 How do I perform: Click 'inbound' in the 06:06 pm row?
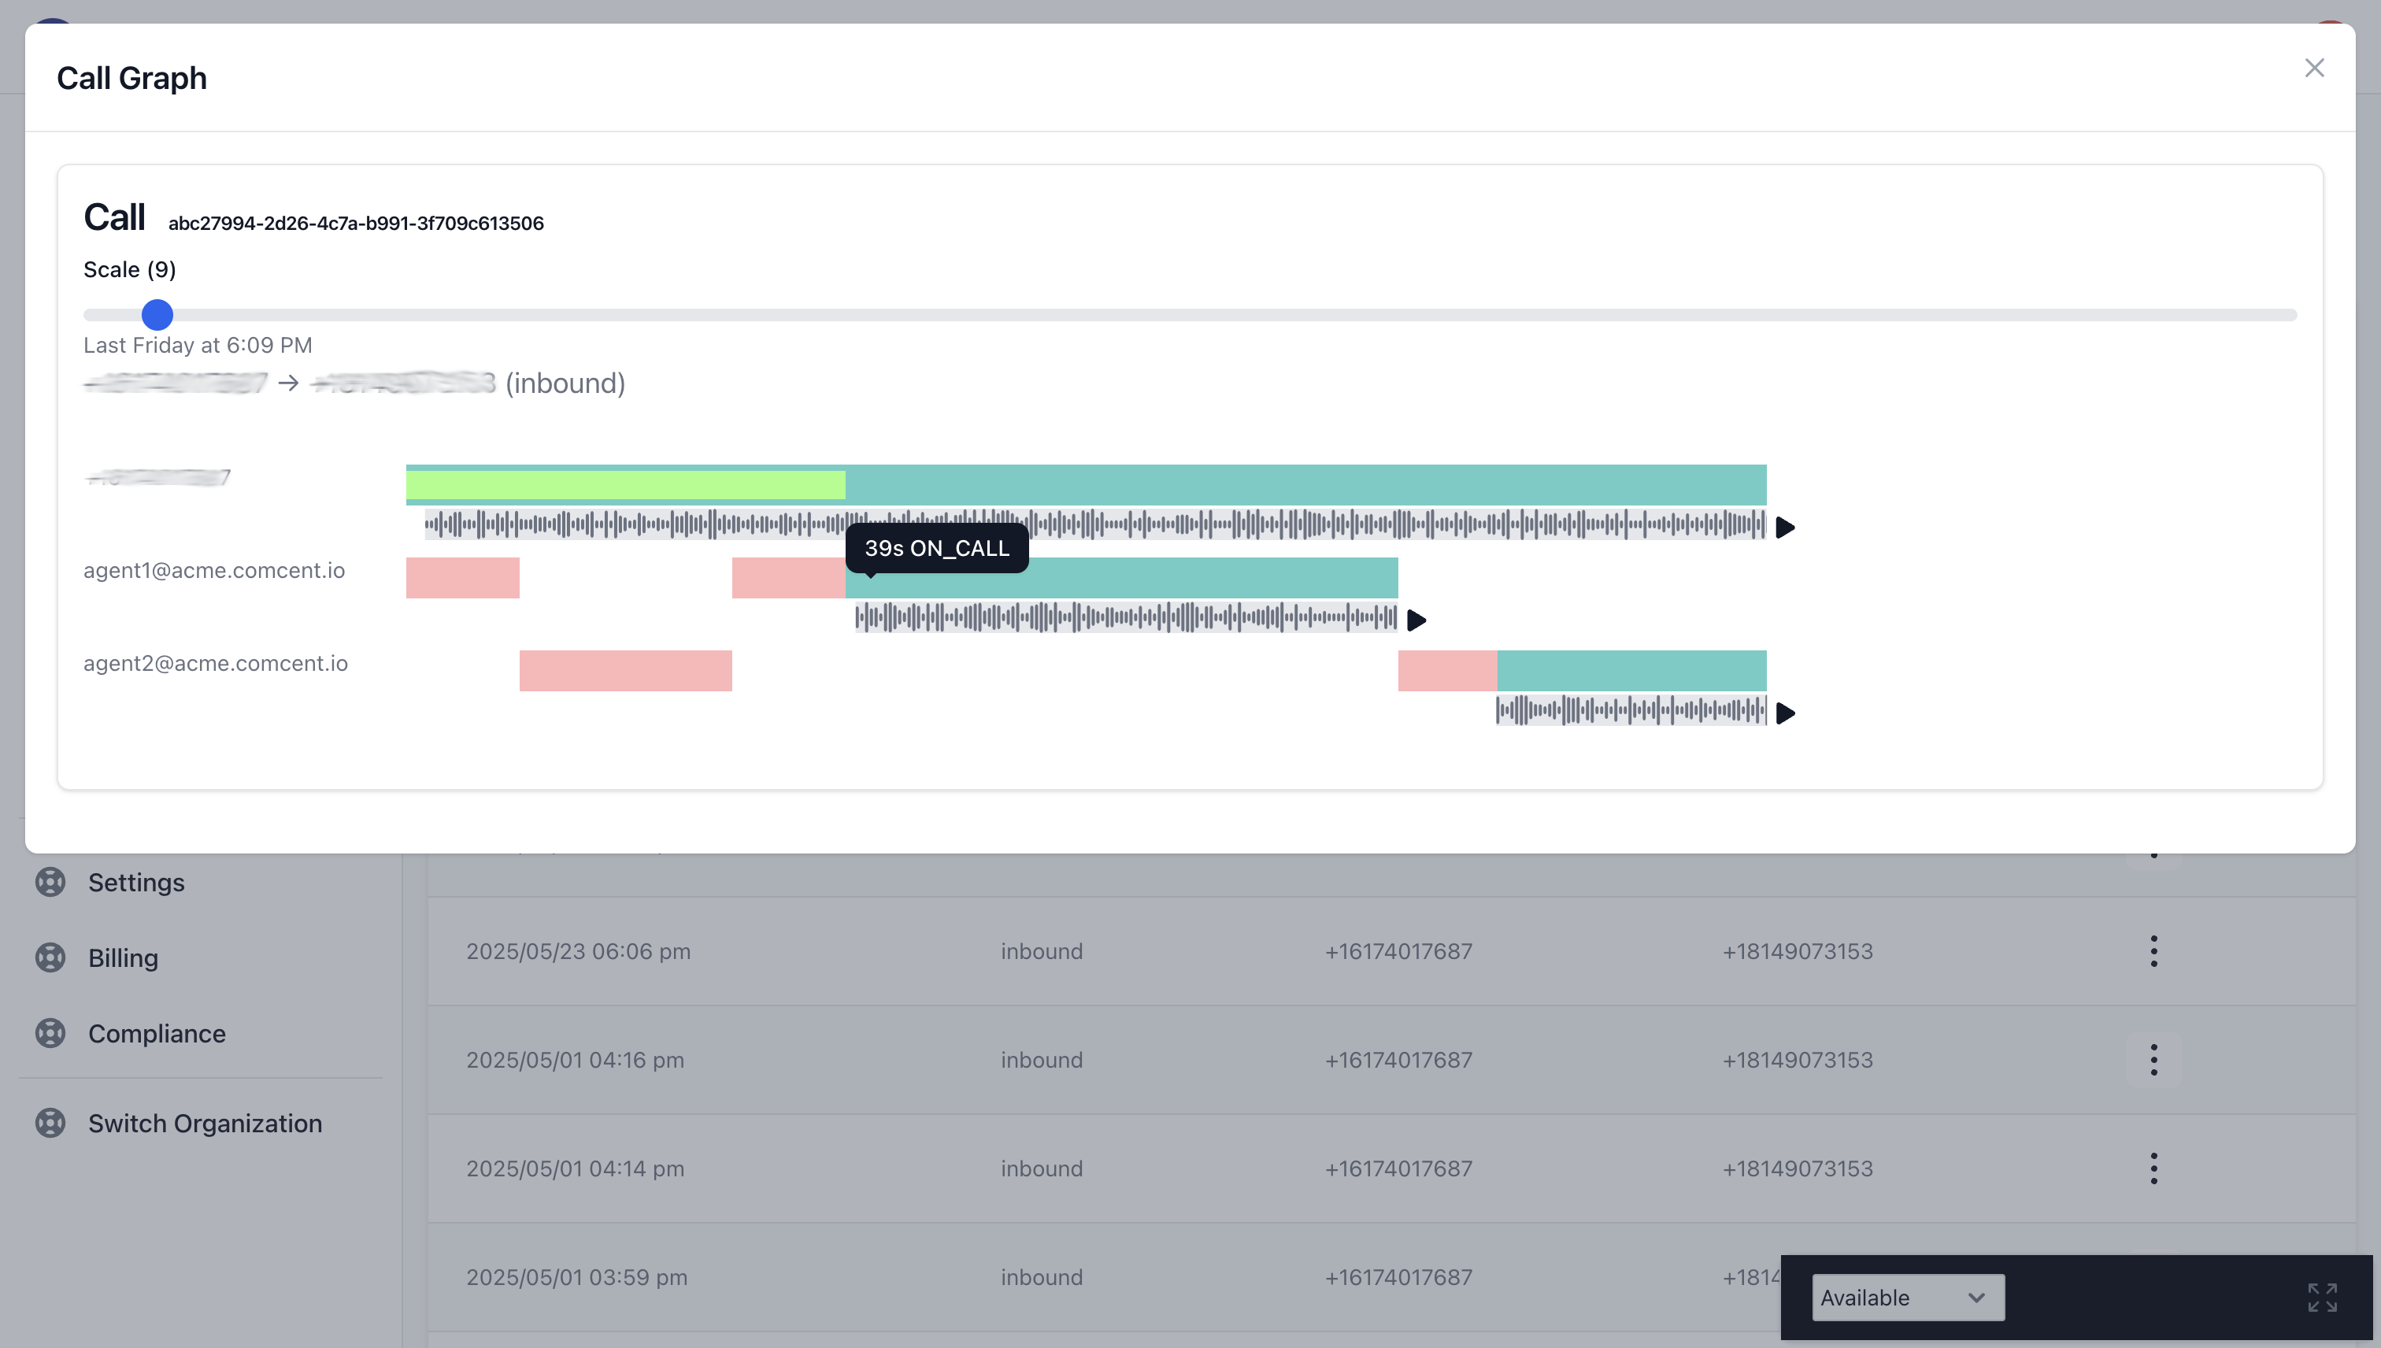[1042, 951]
